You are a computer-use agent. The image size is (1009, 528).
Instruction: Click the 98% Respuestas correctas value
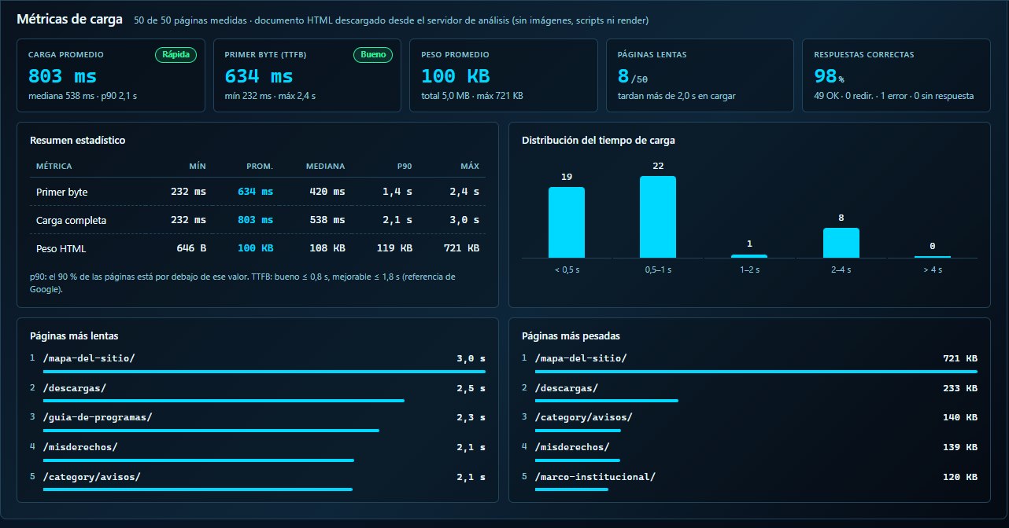pyautogui.click(x=830, y=76)
